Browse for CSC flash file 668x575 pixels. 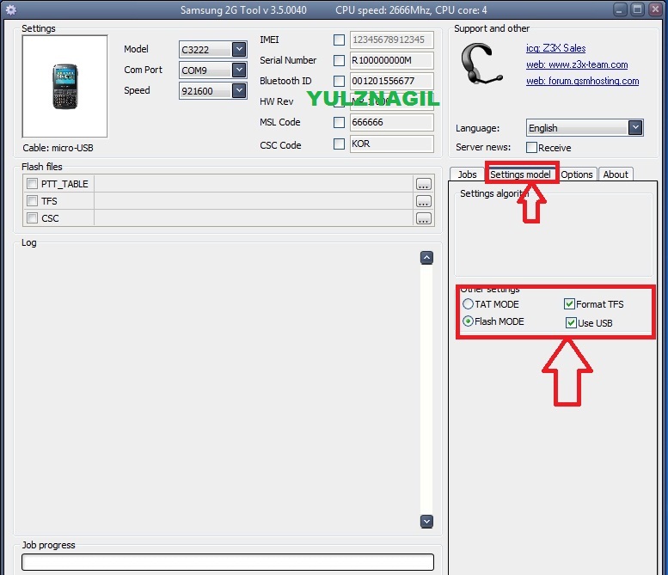(x=424, y=218)
